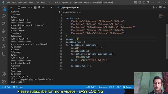This screenshot has width=168, height=94.
Task: Open the Selection menu
Action: tap(22, 2)
